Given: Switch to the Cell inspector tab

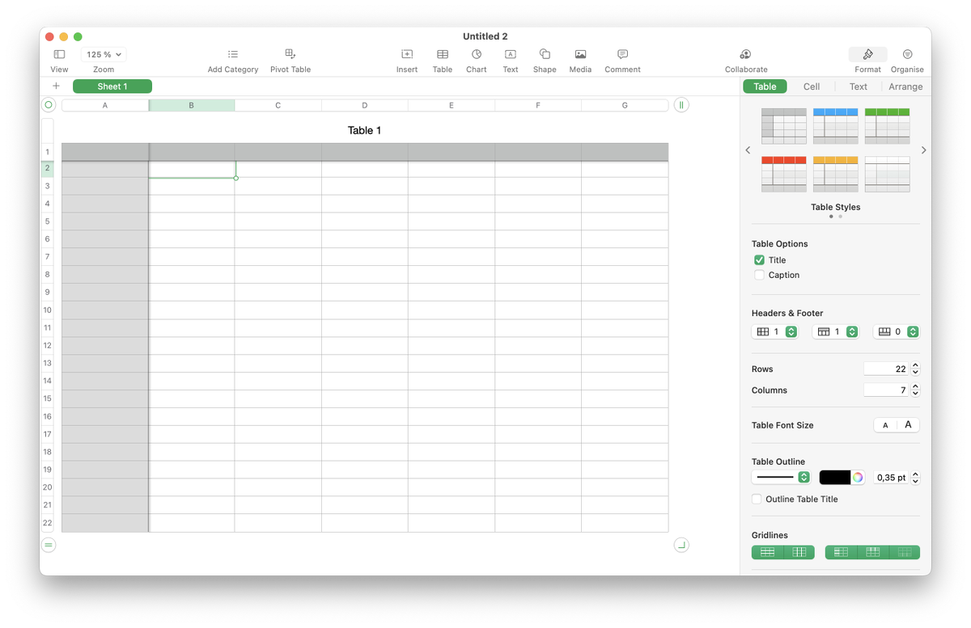Looking at the screenshot, I should [x=812, y=86].
